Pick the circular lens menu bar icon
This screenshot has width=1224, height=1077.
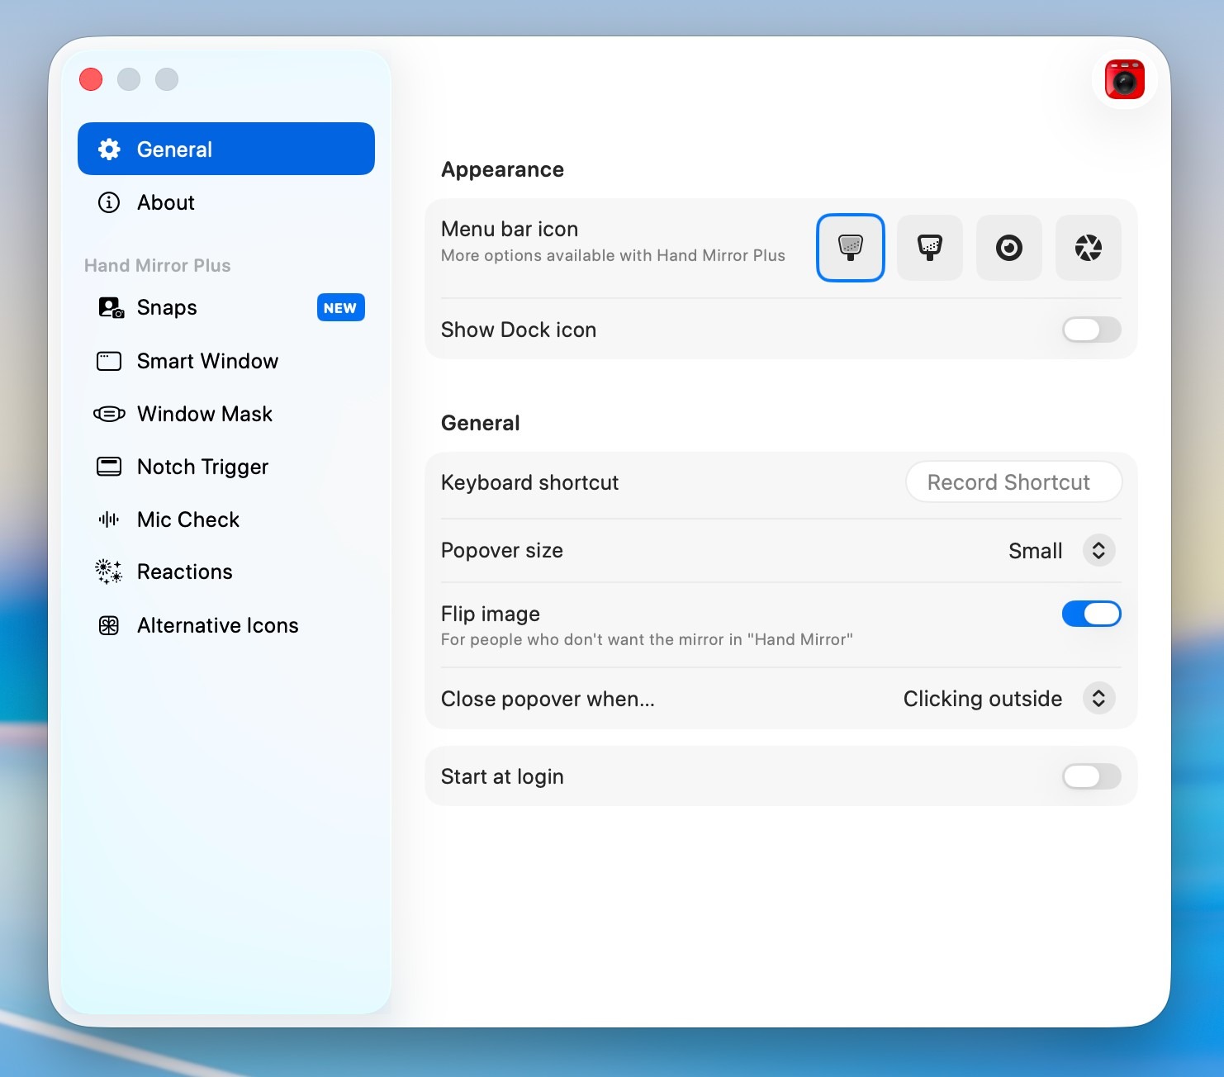(x=1009, y=248)
